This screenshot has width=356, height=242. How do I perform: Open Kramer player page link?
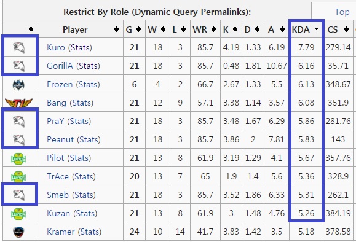[x=61, y=232]
